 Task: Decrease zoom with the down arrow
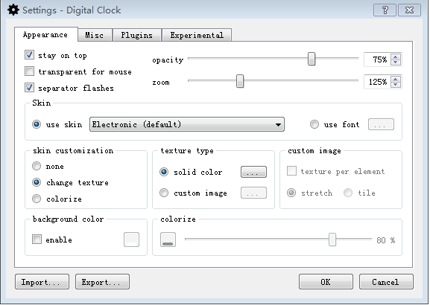click(396, 85)
